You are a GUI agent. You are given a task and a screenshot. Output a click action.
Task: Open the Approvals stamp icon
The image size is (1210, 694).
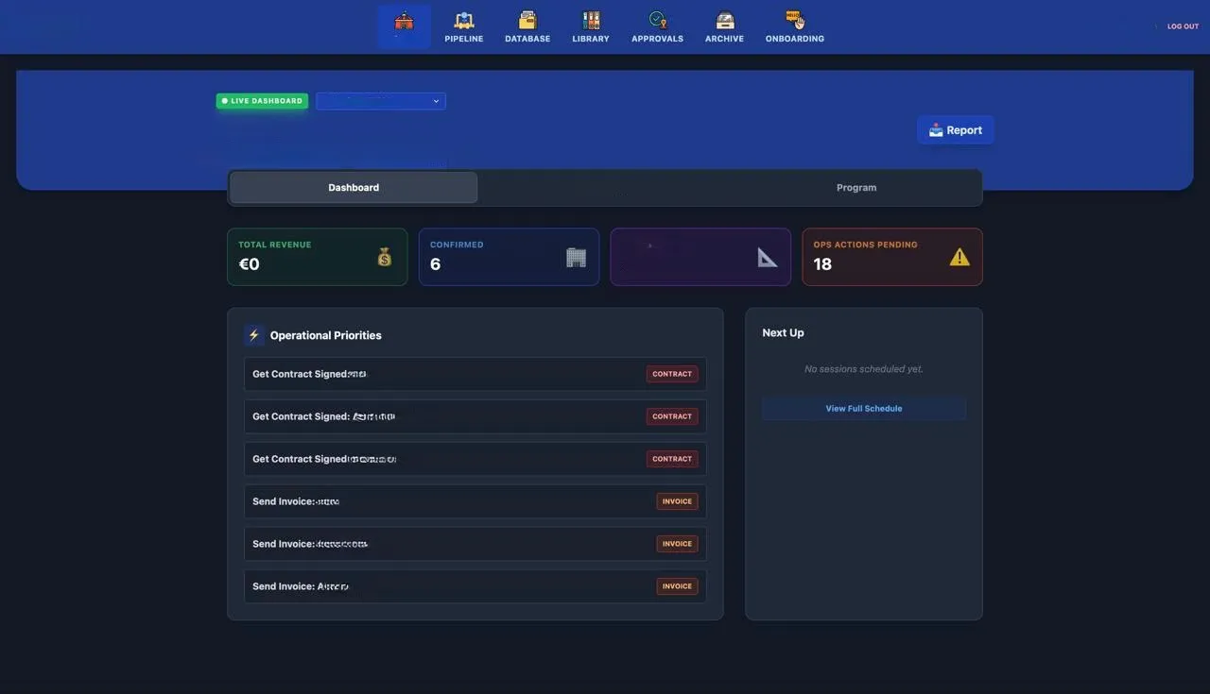click(657, 20)
